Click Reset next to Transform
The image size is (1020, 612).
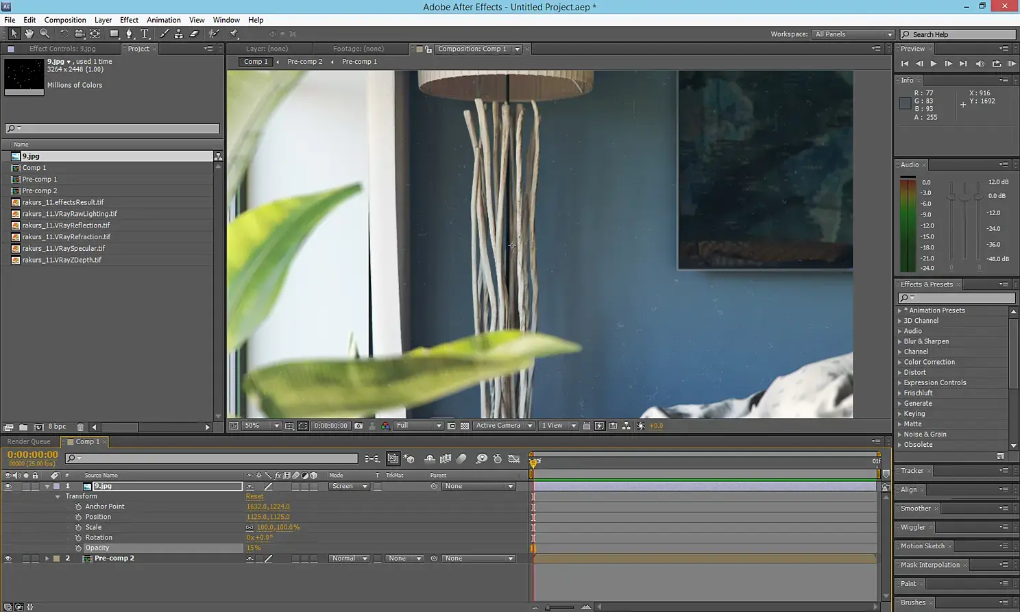(254, 497)
